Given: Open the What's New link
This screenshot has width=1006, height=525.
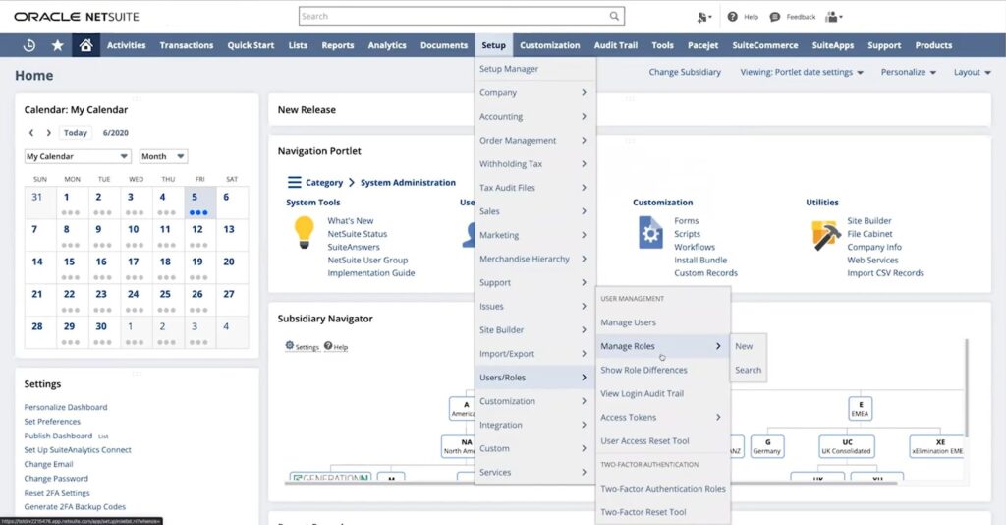Looking at the screenshot, I should (x=351, y=221).
